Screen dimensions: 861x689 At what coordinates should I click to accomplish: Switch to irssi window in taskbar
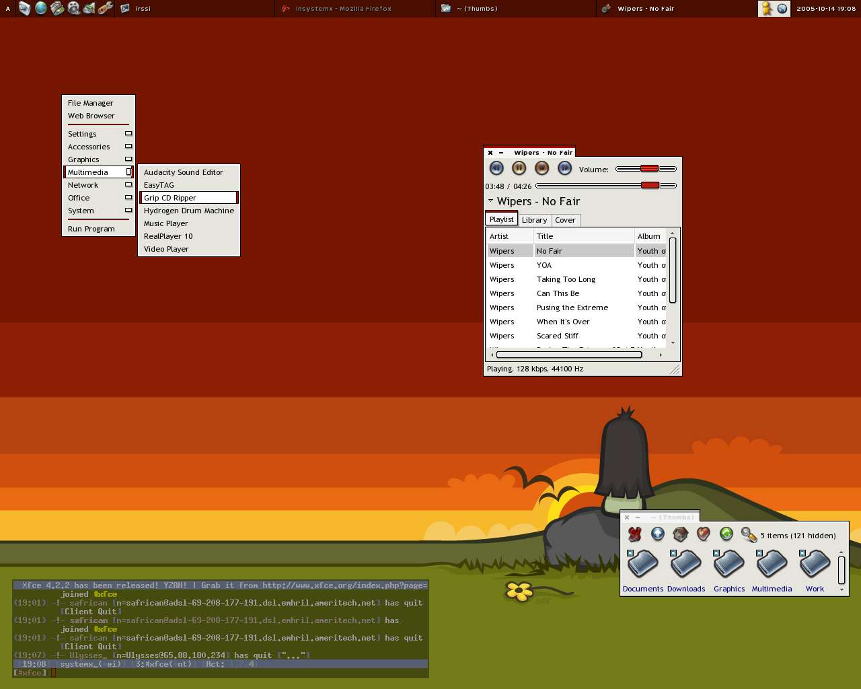click(x=194, y=9)
